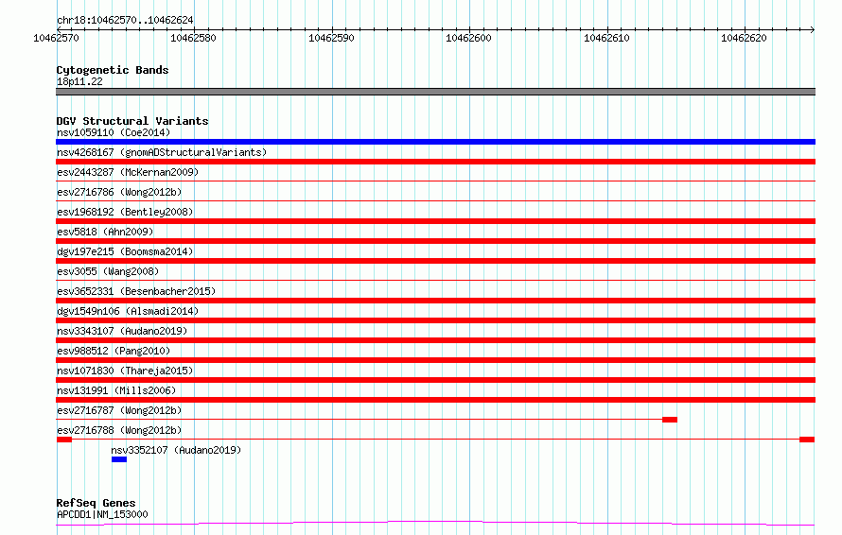Viewport: 842px width, 535px height.
Task: Click the magenta APCDD1 gene line
Action: pyautogui.click(x=435, y=523)
